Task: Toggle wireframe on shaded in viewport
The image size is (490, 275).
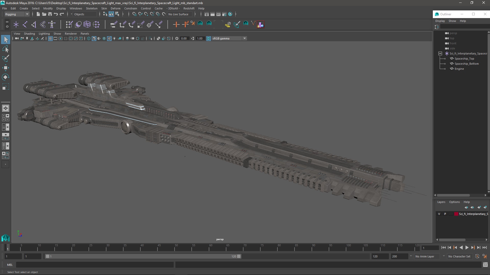Action: [x=104, y=38]
